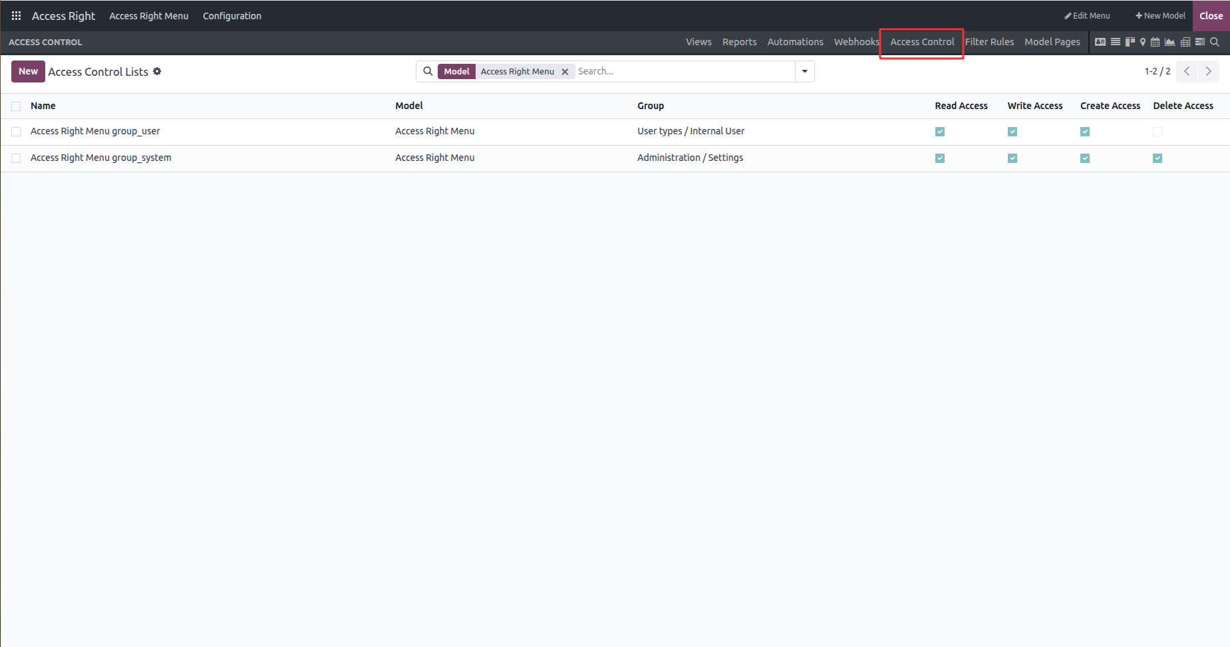Remove the Access Right Menu model filter
Screen dimensions: 1230x647
[x=565, y=72]
